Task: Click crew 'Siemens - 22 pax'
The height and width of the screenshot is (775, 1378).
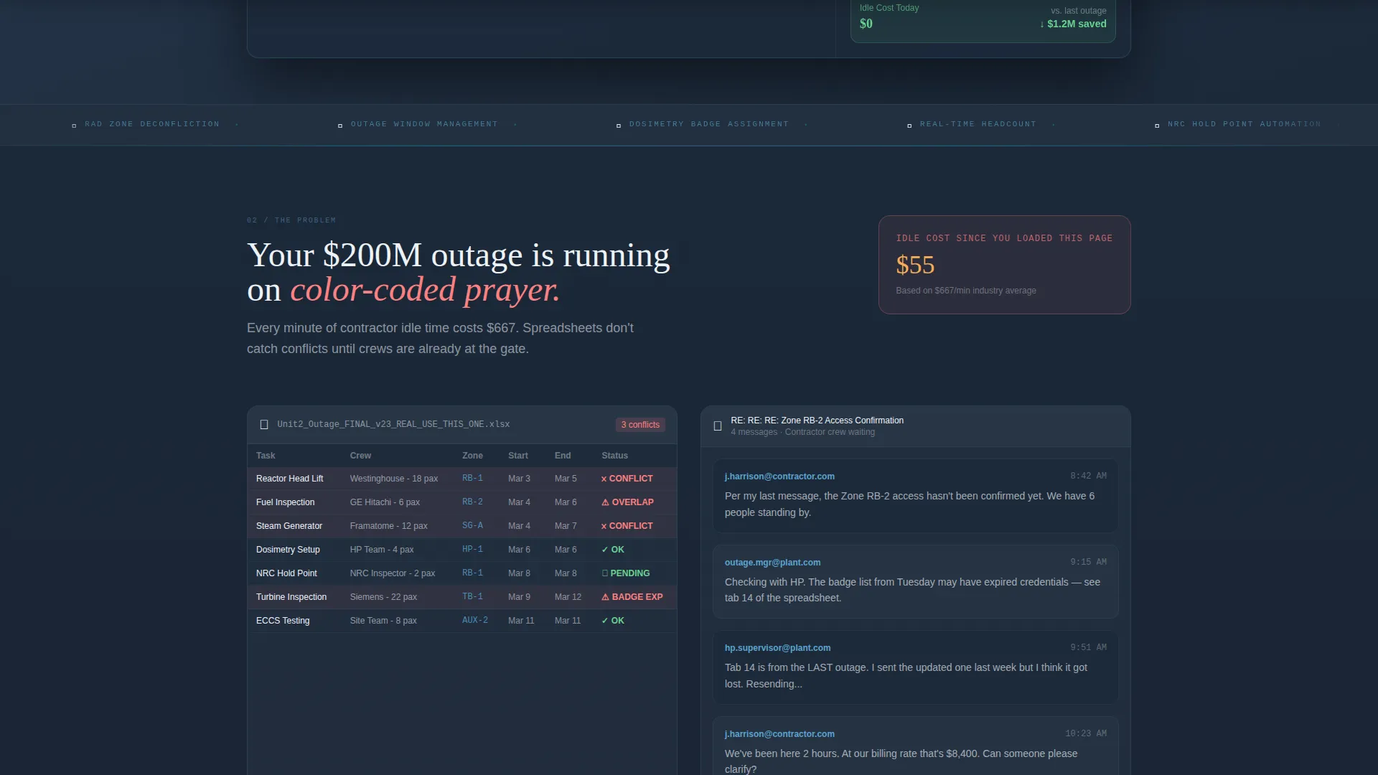Action: [x=383, y=597]
